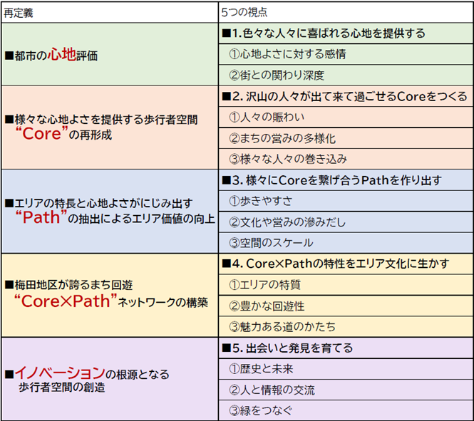
Task: Select the "Core"の再形成 cell
Action: coord(109,127)
